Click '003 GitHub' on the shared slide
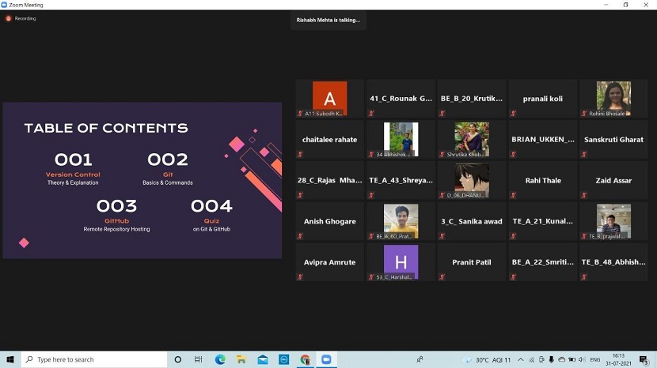Screen dimensions: 657x368 (116, 216)
